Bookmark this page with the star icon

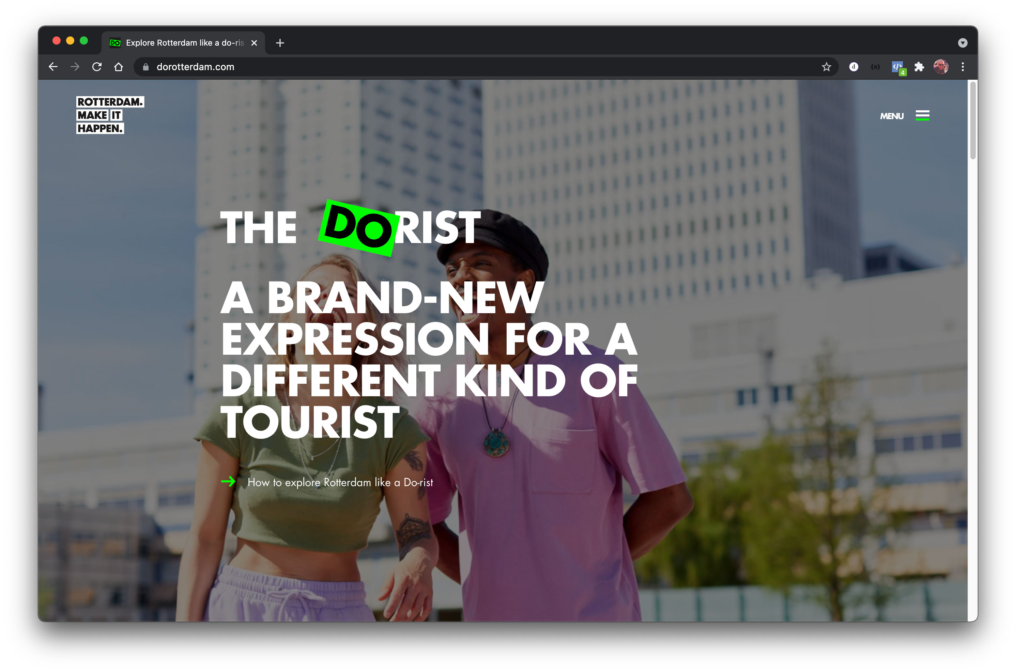click(826, 67)
